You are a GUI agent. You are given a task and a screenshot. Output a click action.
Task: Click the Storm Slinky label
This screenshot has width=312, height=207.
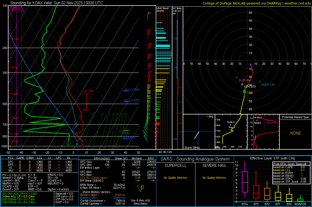(x=192, y=148)
